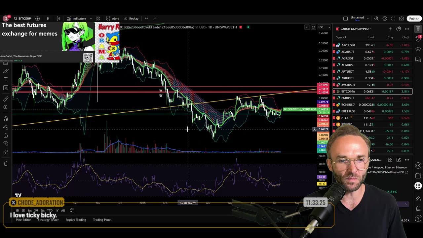Screen dimensions: 423x238
Task: Open the object tree layers icon
Action: tap(418, 49)
